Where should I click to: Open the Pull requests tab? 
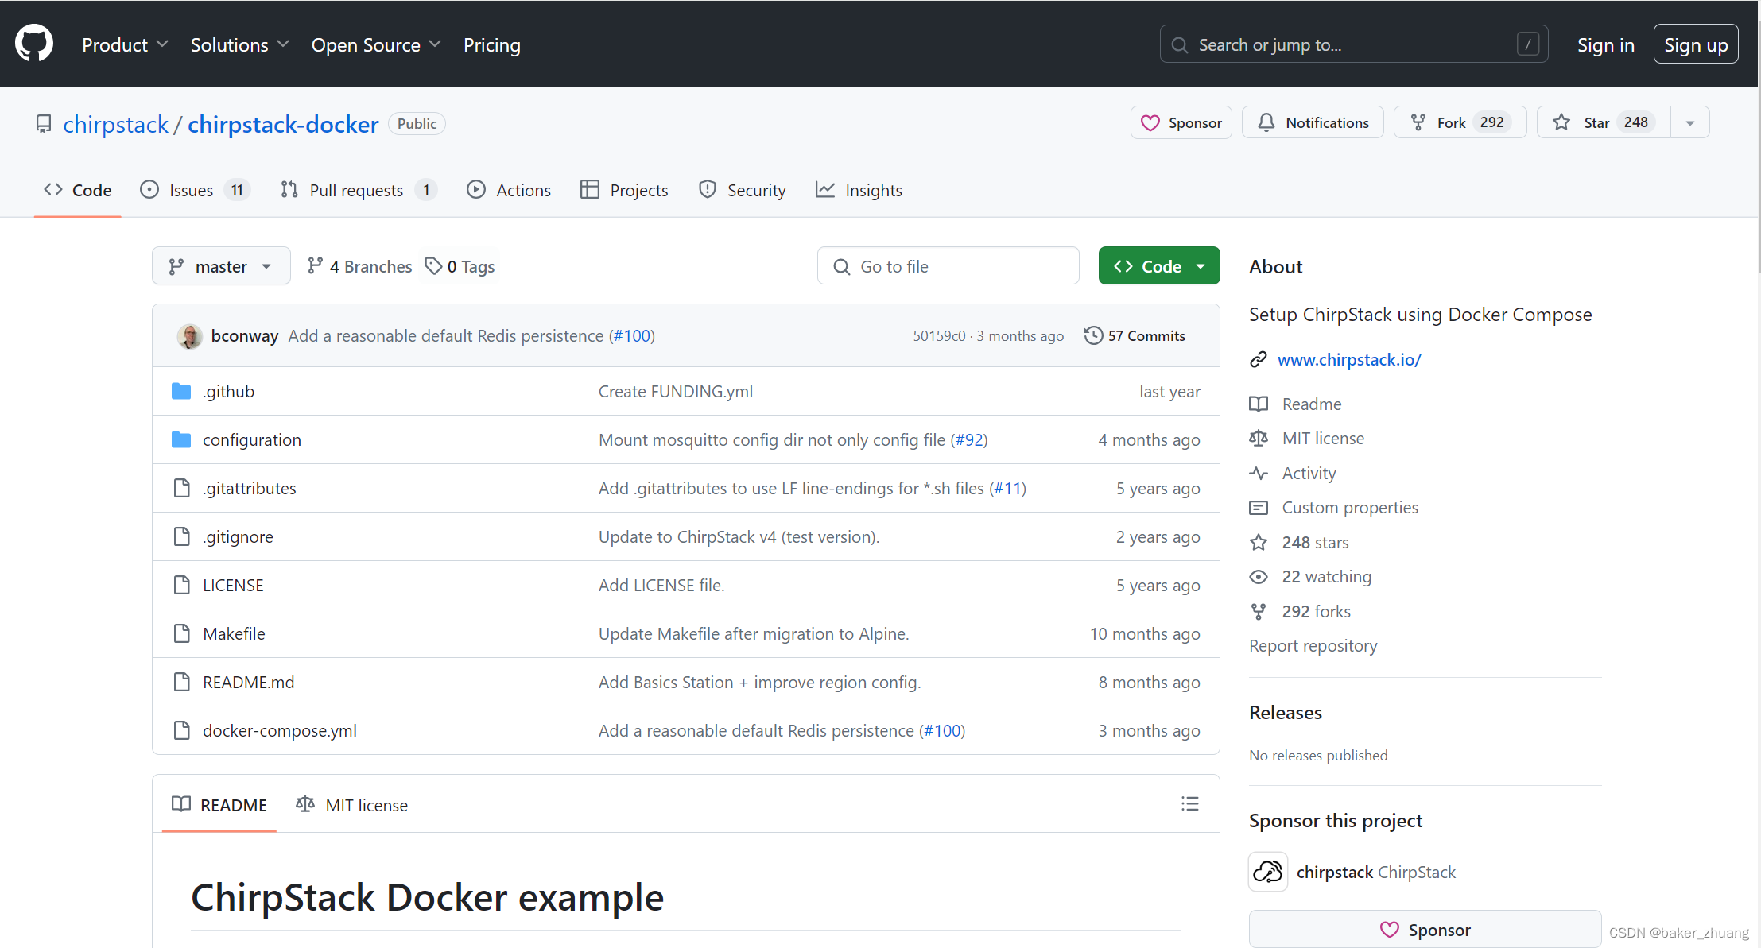358,190
